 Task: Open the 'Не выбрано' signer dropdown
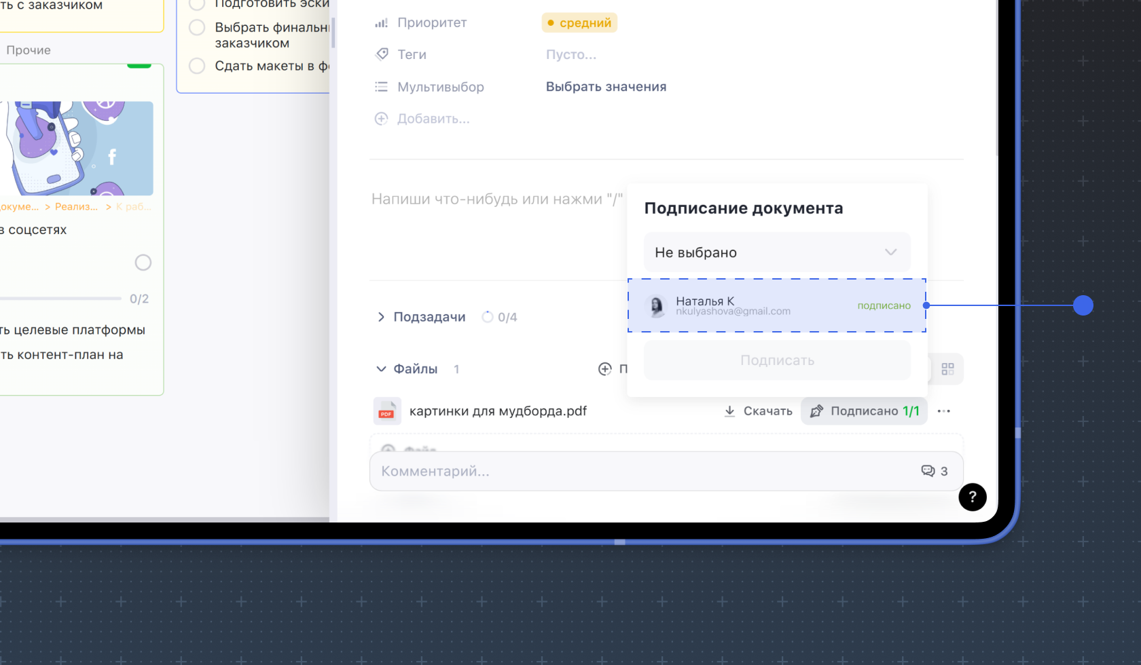click(776, 252)
